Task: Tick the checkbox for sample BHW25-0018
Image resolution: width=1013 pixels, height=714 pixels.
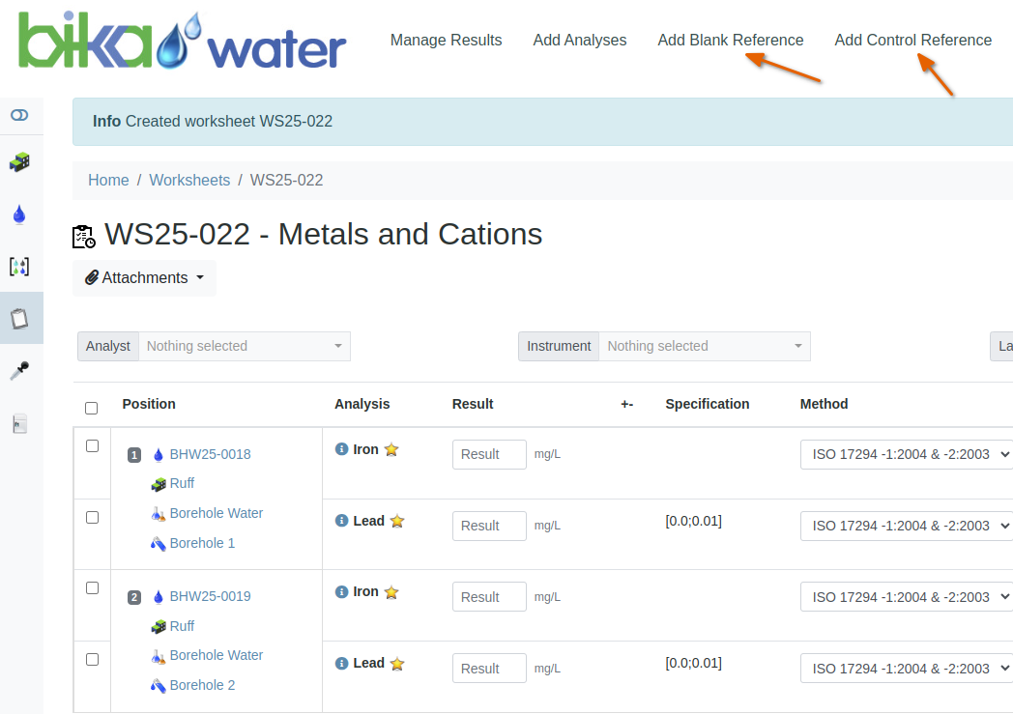Action: 91,443
